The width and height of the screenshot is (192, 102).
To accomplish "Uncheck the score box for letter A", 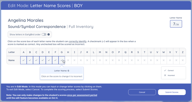I will [23, 60].
